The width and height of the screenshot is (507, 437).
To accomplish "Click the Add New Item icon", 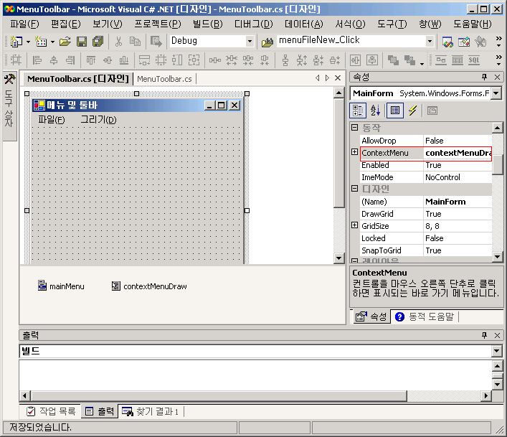I will pos(41,42).
